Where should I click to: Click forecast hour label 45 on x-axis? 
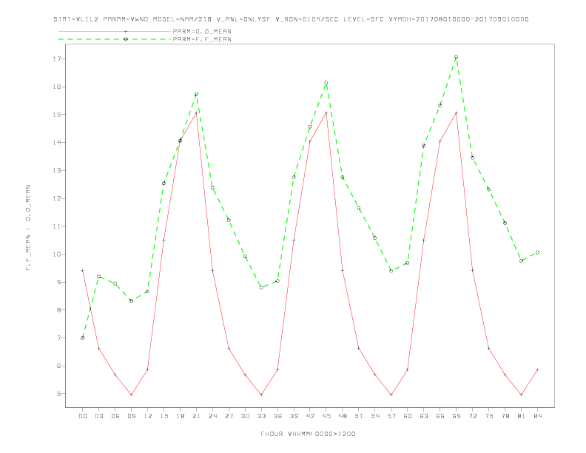326,416
